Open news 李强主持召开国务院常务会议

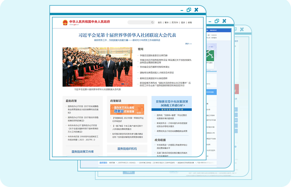coord(165,61)
